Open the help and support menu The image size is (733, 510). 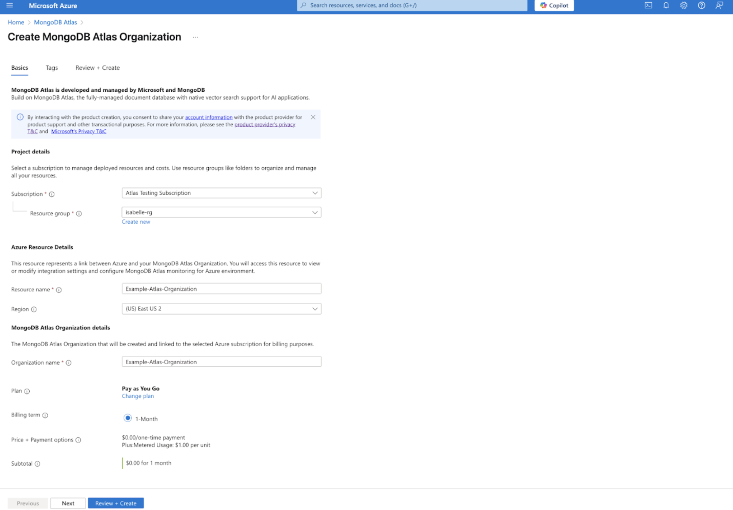[701, 5]
